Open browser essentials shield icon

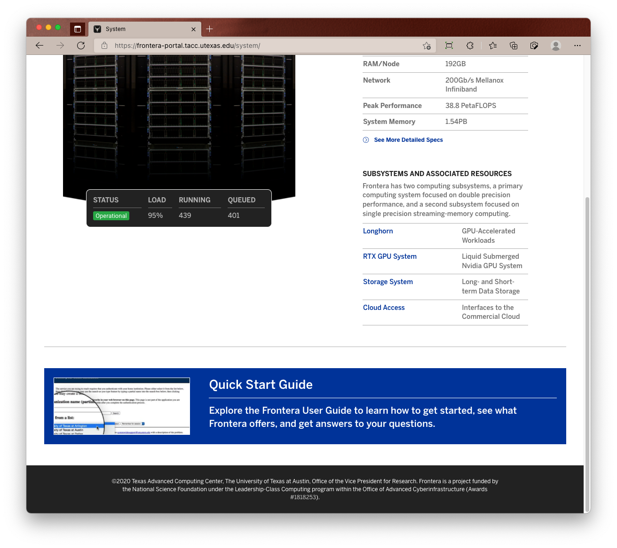(534, 46)
